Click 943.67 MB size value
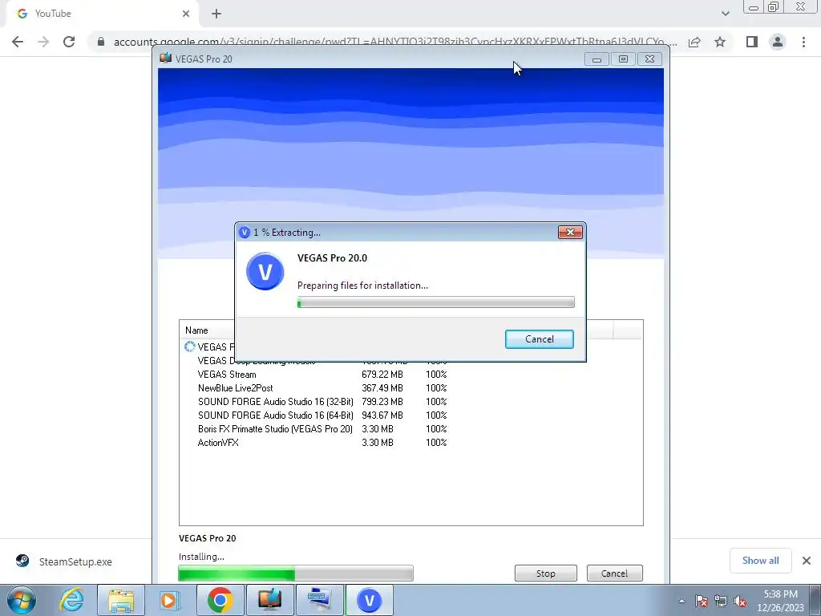 click(382, 415)
